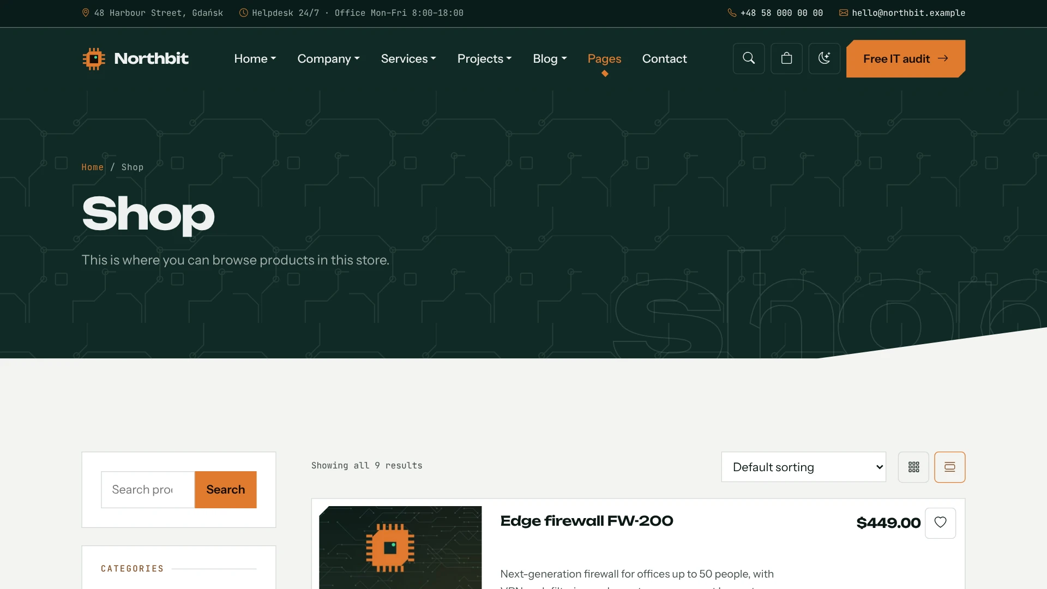Add Edge firewall FW-200 to wishlist heart
Screen dimensions: 1047x589
(x=940, y=523)
